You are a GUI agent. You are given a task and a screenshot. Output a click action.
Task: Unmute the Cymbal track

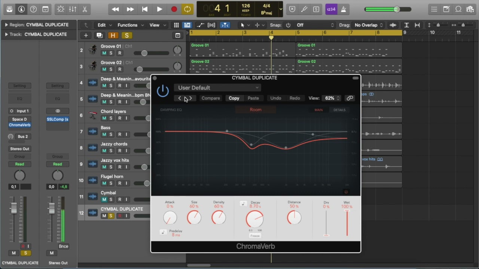(104, 200)
